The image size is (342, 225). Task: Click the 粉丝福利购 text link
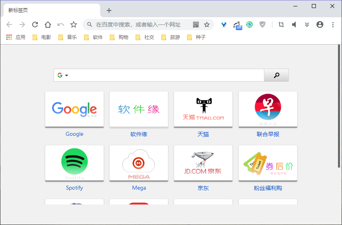click(268, 188)
